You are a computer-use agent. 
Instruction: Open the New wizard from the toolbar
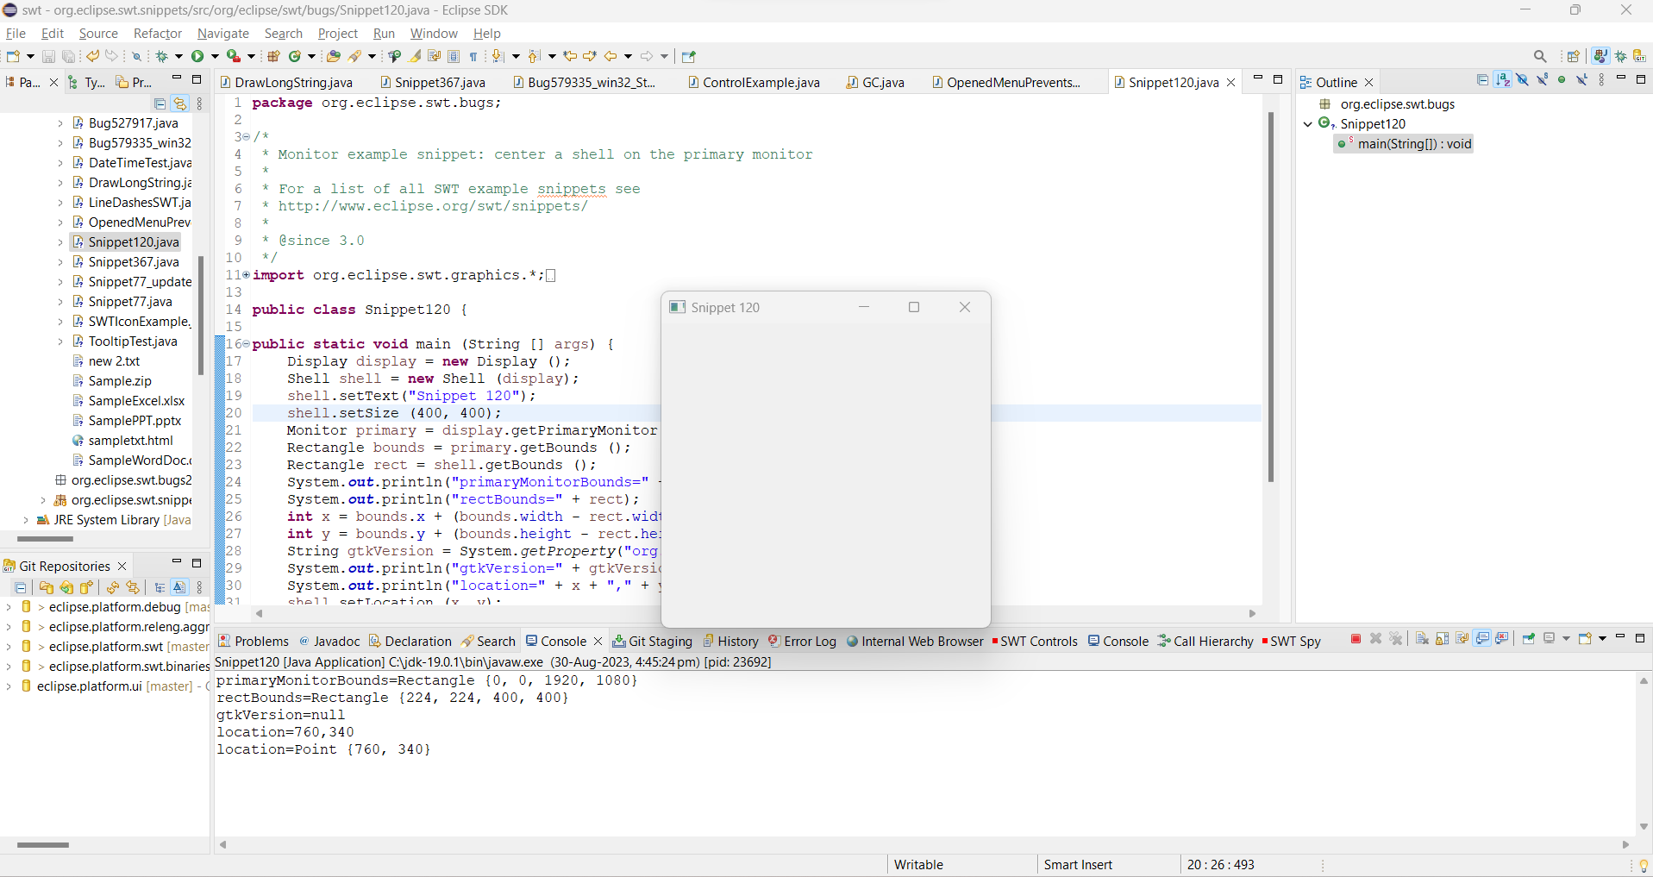(x=11, y=55)
